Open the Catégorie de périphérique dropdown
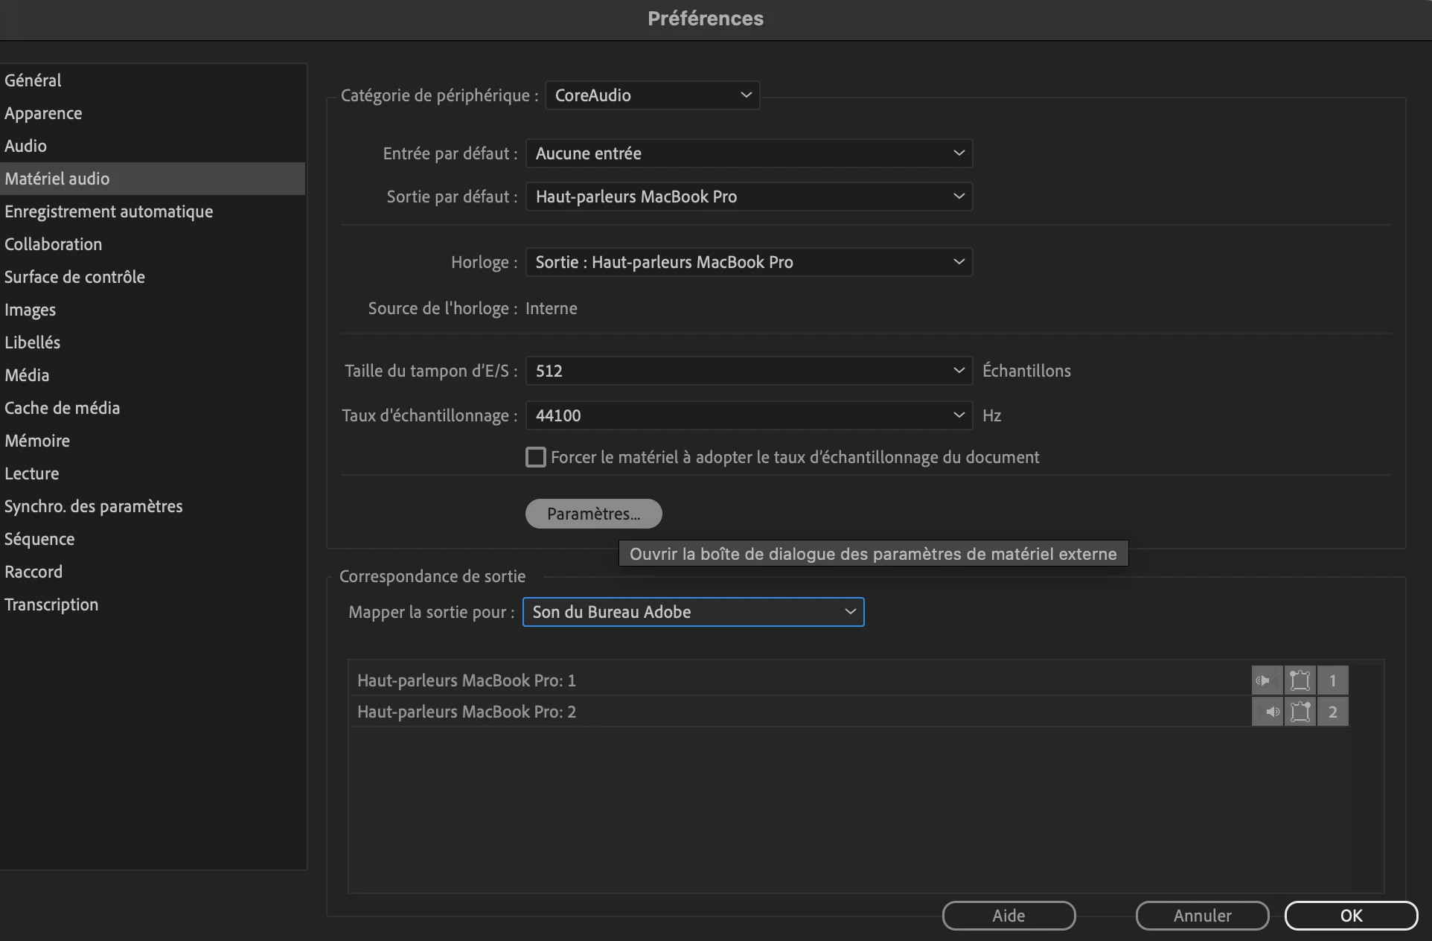The height and width of the screenshot is (941, 1432). click(652, 95)
